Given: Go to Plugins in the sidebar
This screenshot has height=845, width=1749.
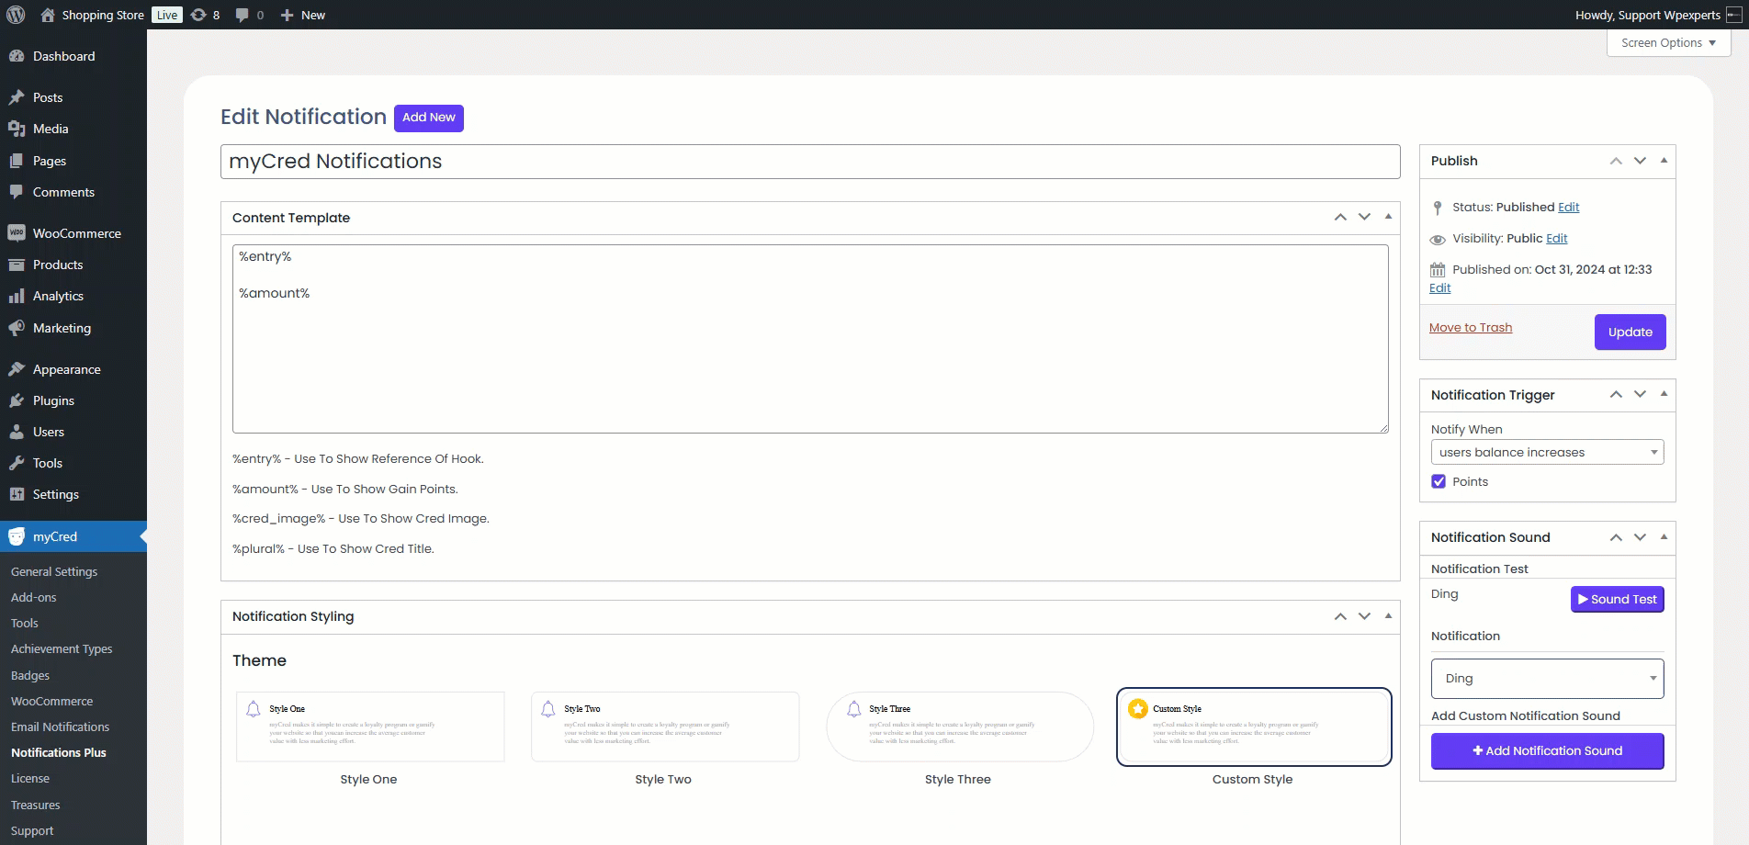Looking at the screenshot, I should click(53, 400).
